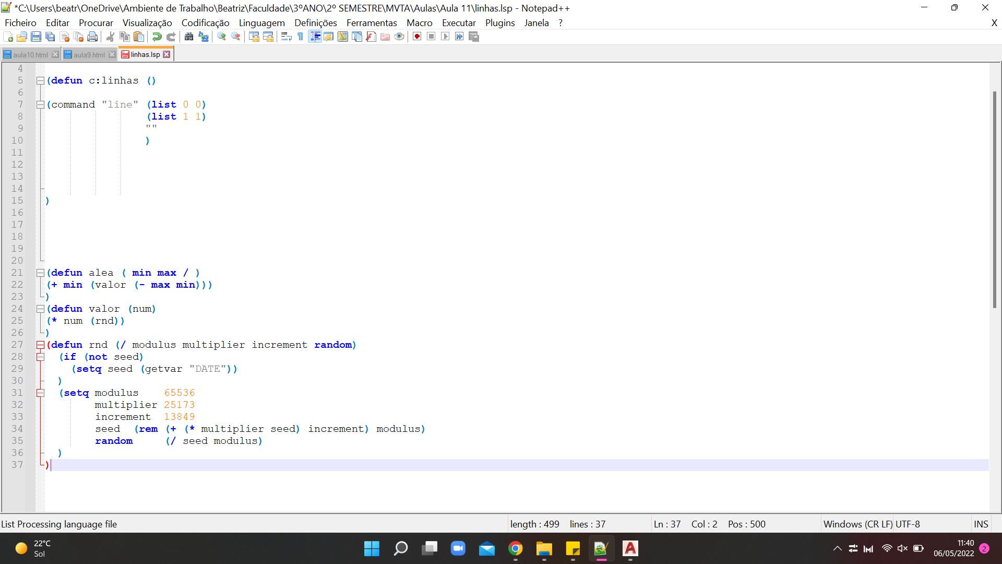Open the Document List panel
This screenshot has width=1002, height=564.
click(x=357, y=37)
